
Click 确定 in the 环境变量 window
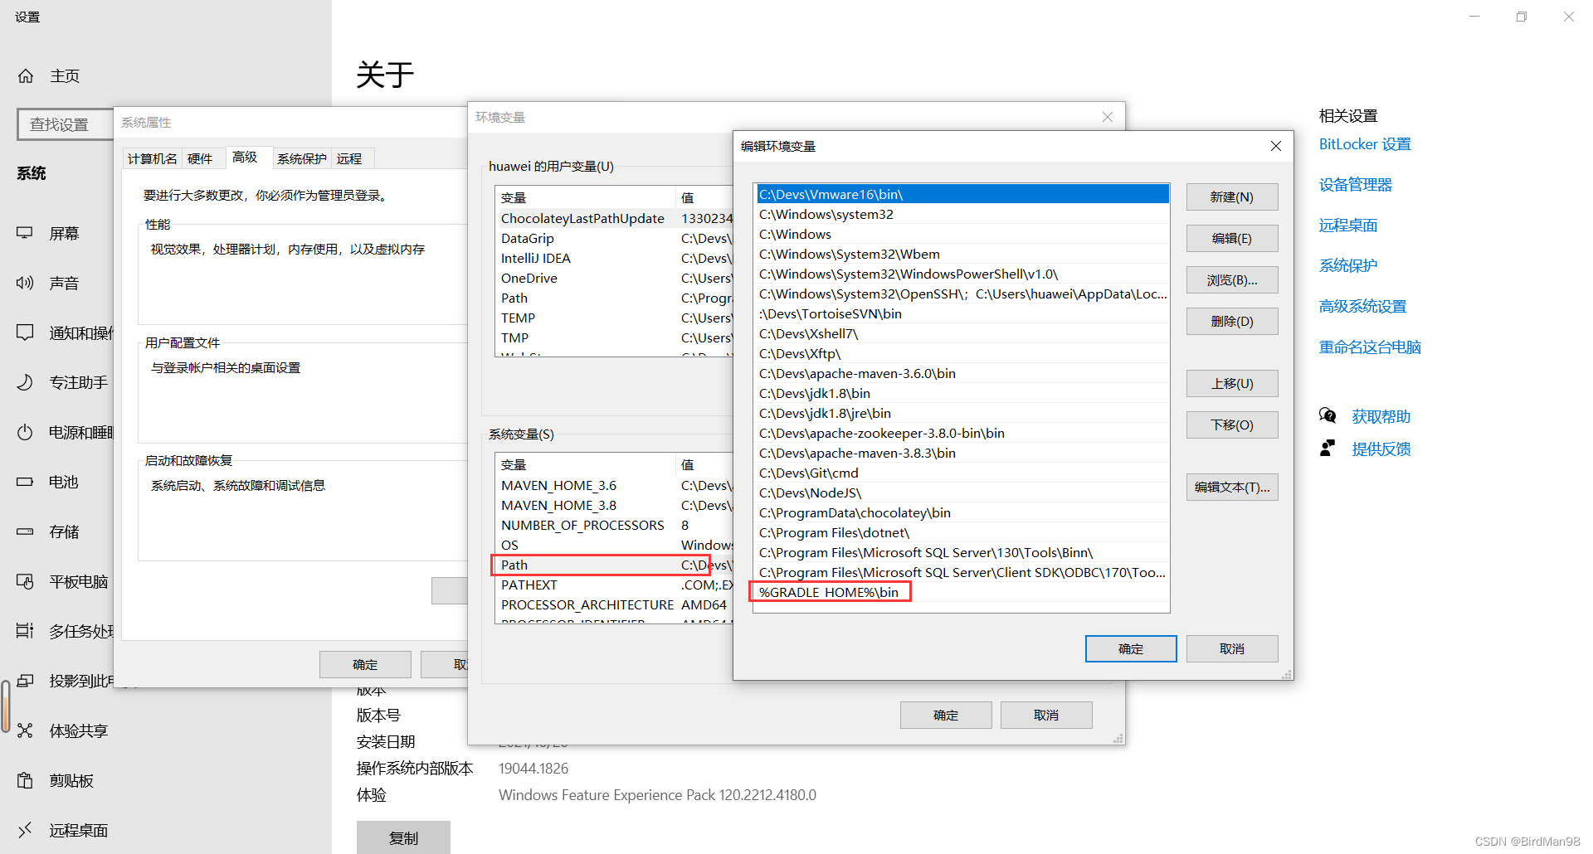click(946, 715)
